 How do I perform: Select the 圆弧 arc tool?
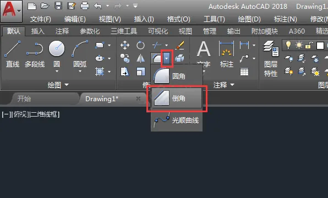[80, 54]
